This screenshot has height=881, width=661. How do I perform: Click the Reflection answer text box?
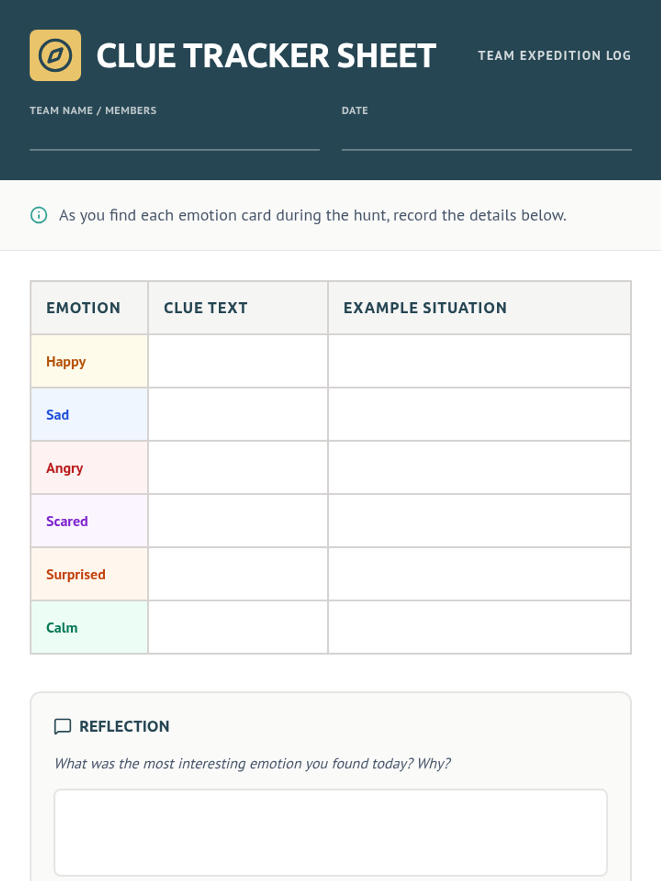(330, 832)
